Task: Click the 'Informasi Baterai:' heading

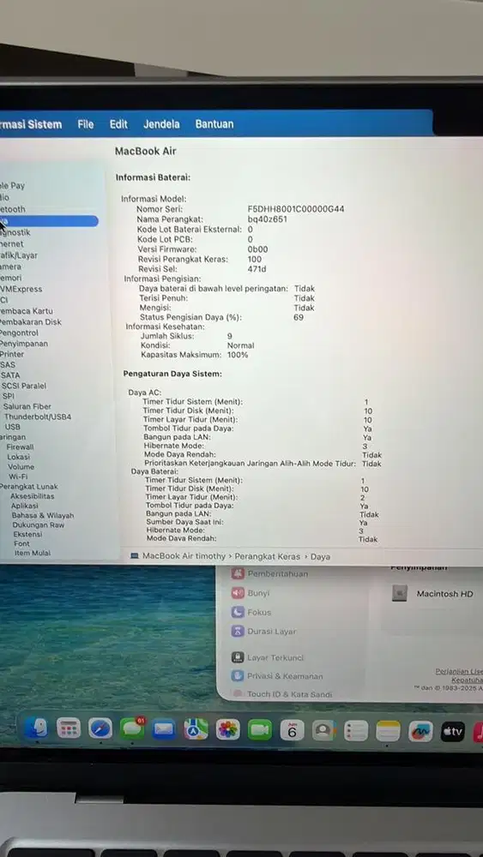Action: click(x=154, y=177)
